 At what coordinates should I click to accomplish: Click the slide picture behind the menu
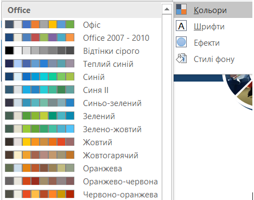239,91
